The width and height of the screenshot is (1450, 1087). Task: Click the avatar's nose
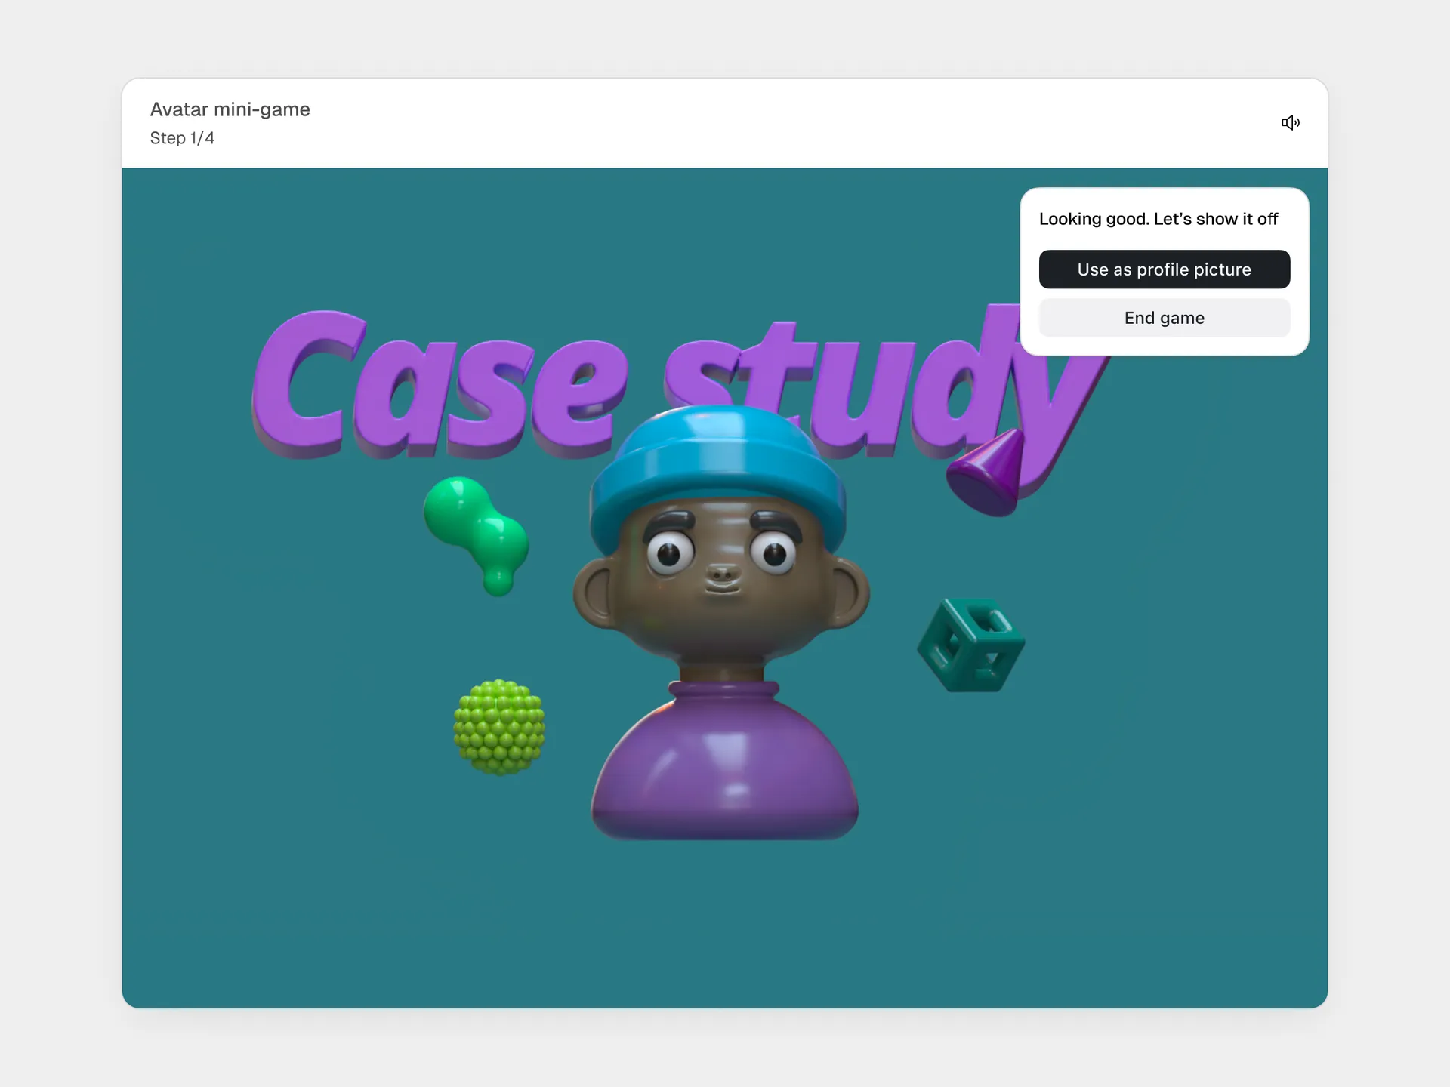[722, 575]
